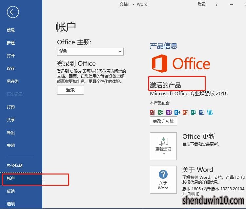This screenshot has height=209, width=246.
Task: Open the help question mark in title bar
Action: [x=216, y=4]
